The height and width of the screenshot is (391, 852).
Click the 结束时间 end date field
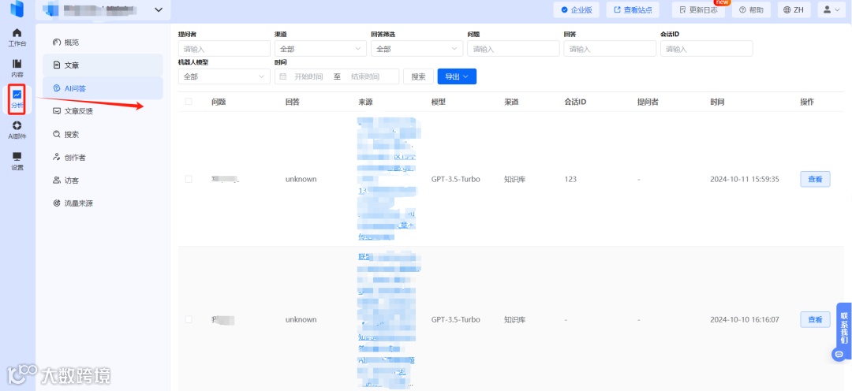point(365,76)
